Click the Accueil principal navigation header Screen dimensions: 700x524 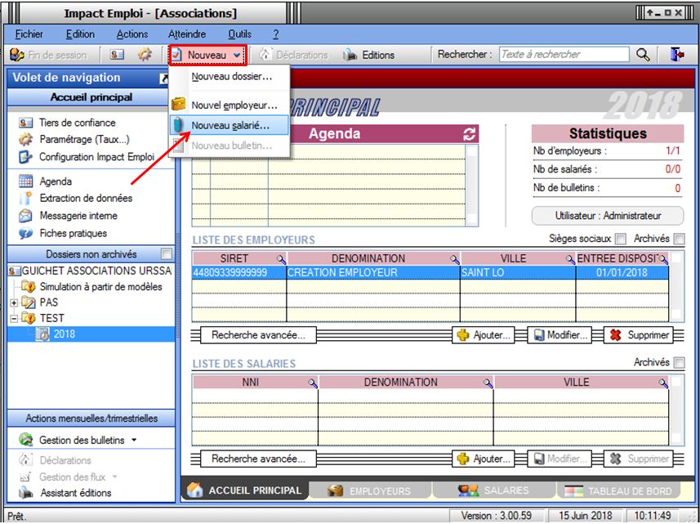[91, 97]
